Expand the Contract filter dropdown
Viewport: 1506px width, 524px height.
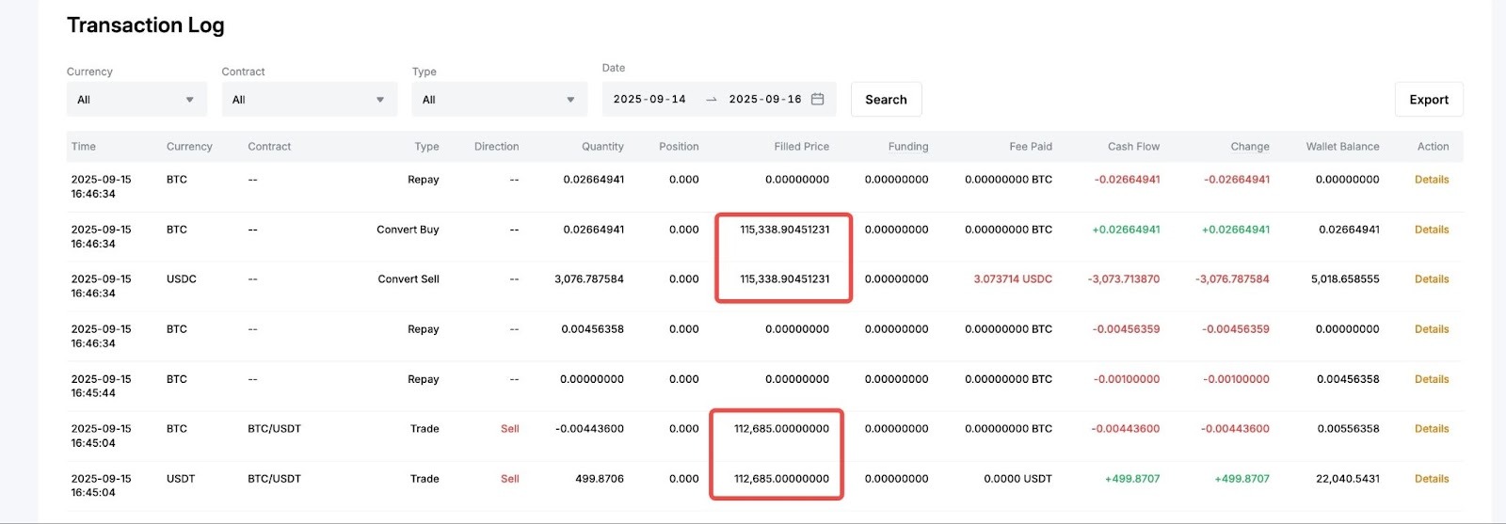(309, 100)
